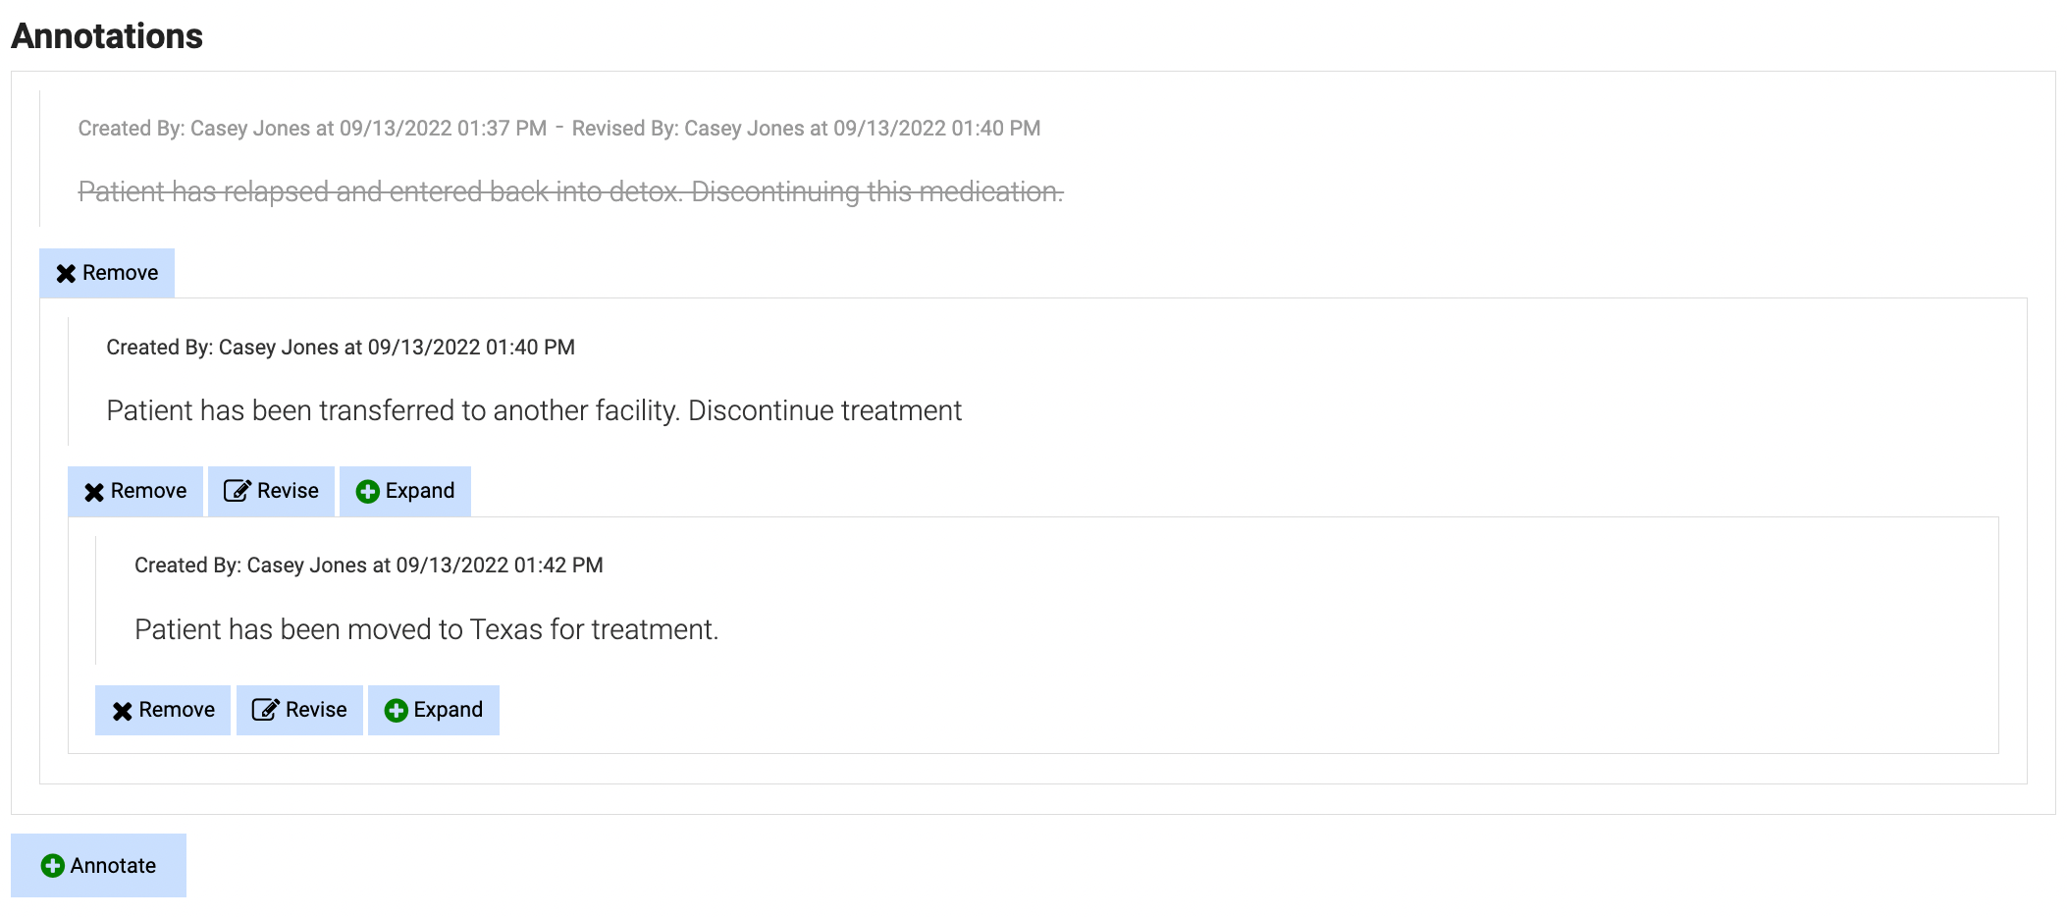2067x917 pixels.
Task: Revise the 'moved to Texas' annotation text
Action: 299,710
